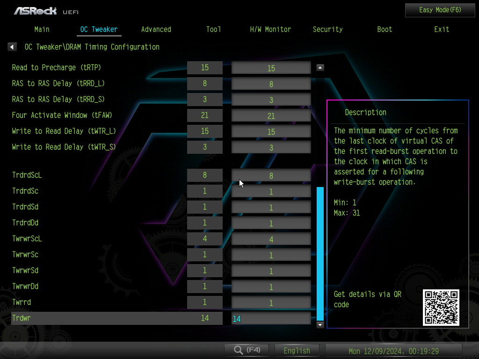
Task: Select Write to Read Delay (tWTR_S) label
Action: (x=64, y=147)
